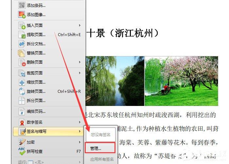This screenshot has height=164, width=229.
Task: Click the encryption icon beside 加密
Action: [22, 142]
